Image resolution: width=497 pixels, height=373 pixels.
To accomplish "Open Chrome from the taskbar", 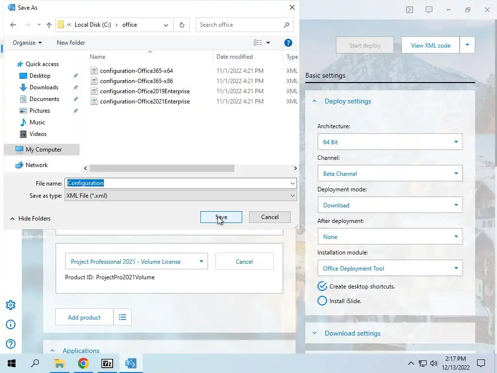I will 83,363.
